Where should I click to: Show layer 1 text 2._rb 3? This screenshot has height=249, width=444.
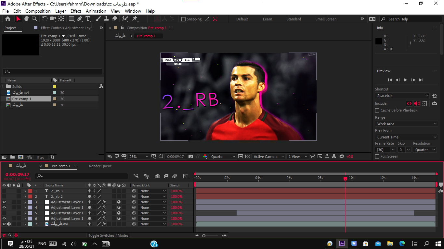(x=4, y=191)
